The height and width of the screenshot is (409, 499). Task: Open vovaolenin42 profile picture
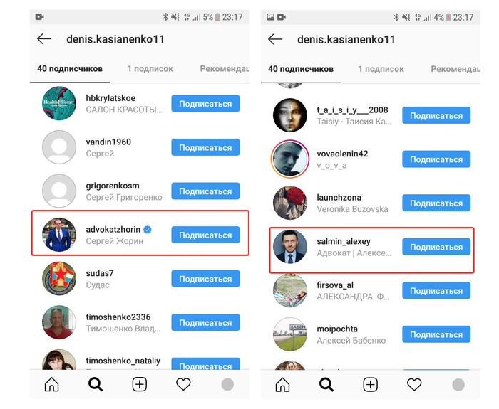pyautogui.click(x=290, y=159)
